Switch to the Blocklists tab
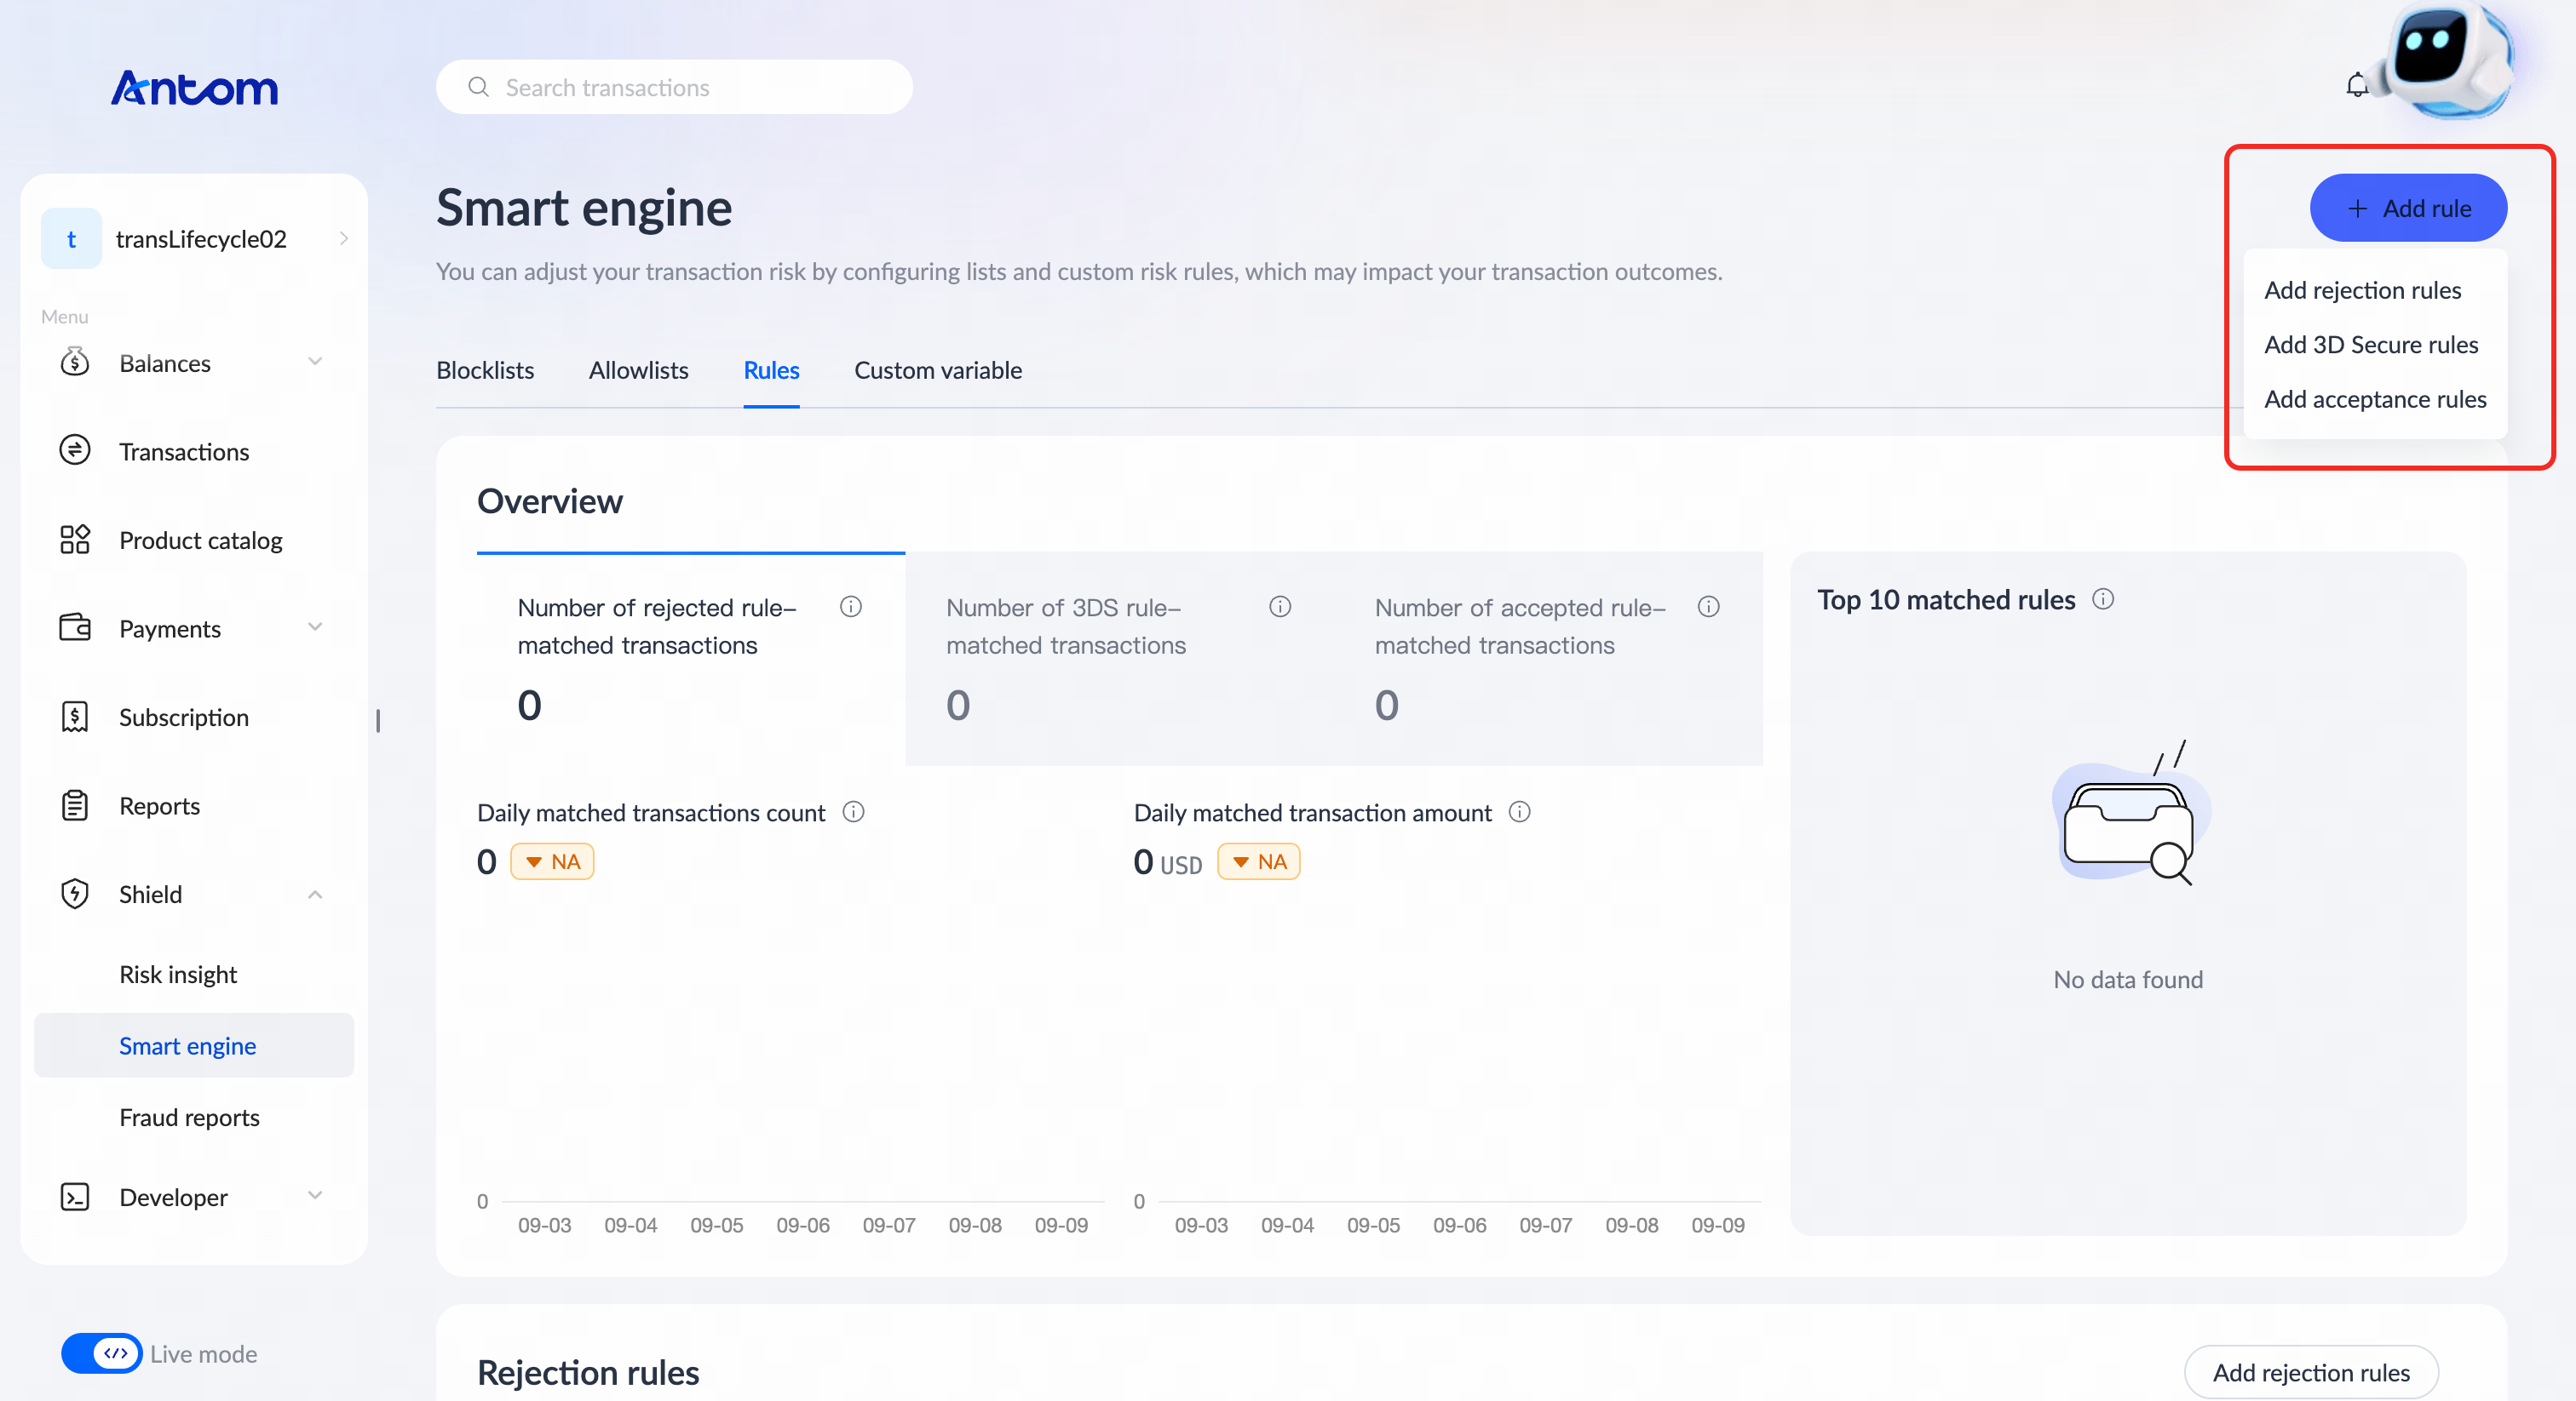This screenshot has height=1401, width=2576. point(485,371)
